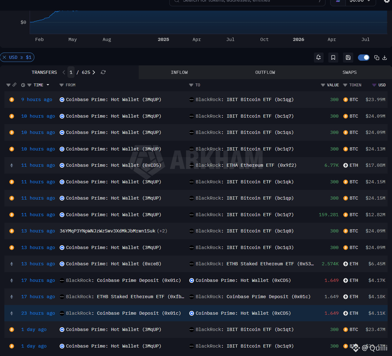This screenshot has height=356, width=392.
Task: Go to the next transfers page
Action: pyautogui.click(x=93, y=72)
